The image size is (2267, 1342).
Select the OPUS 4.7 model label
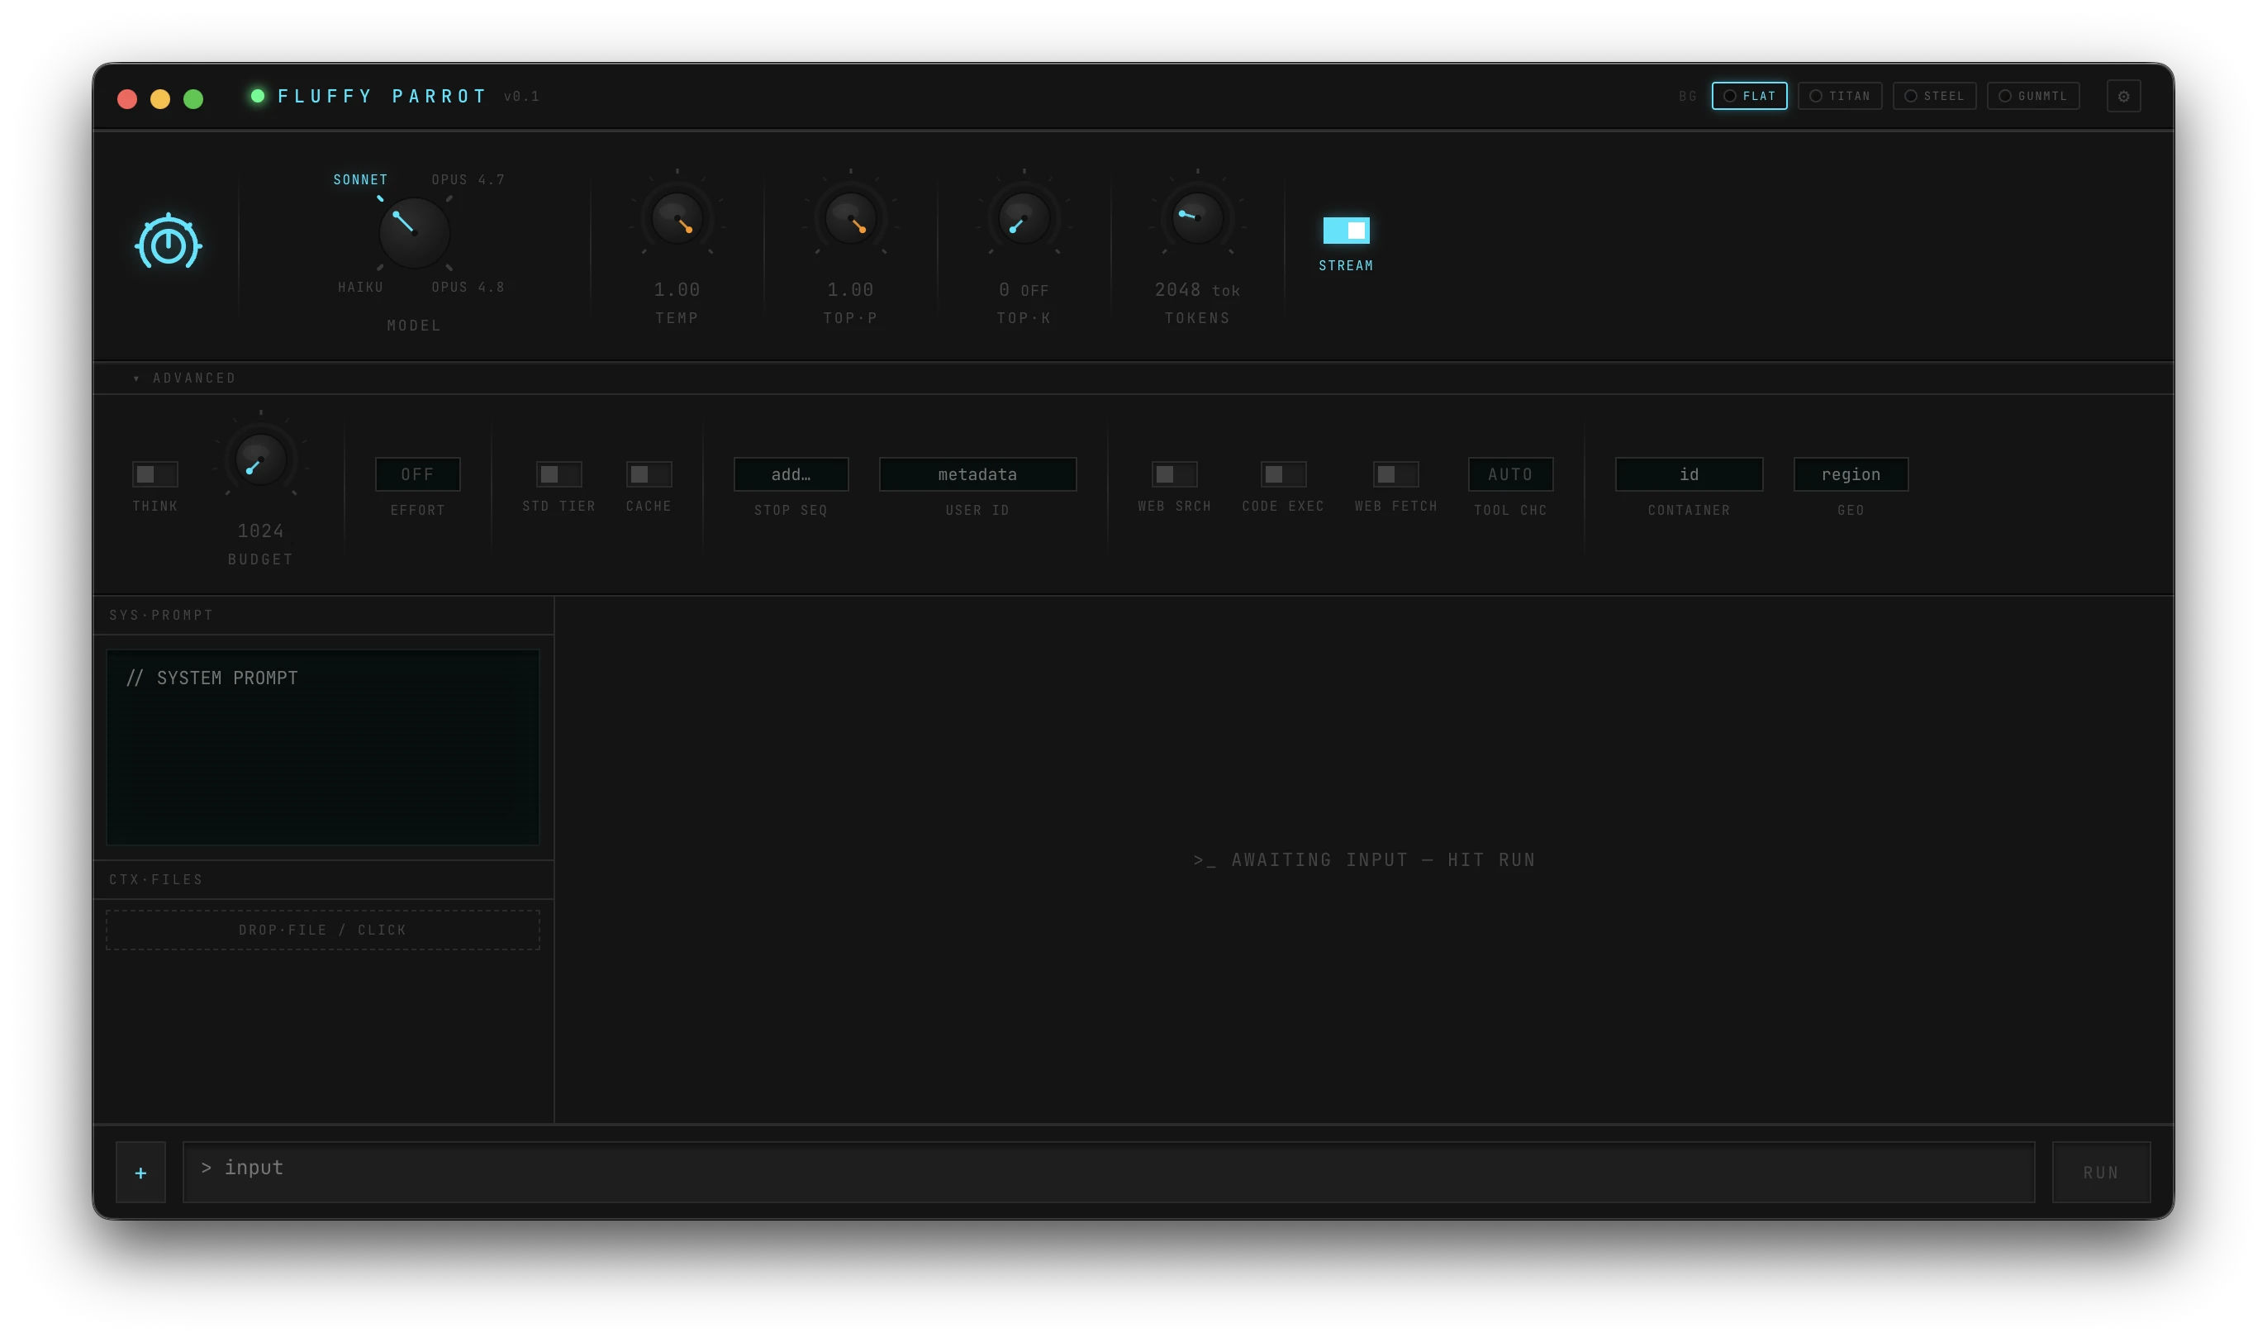468,180
